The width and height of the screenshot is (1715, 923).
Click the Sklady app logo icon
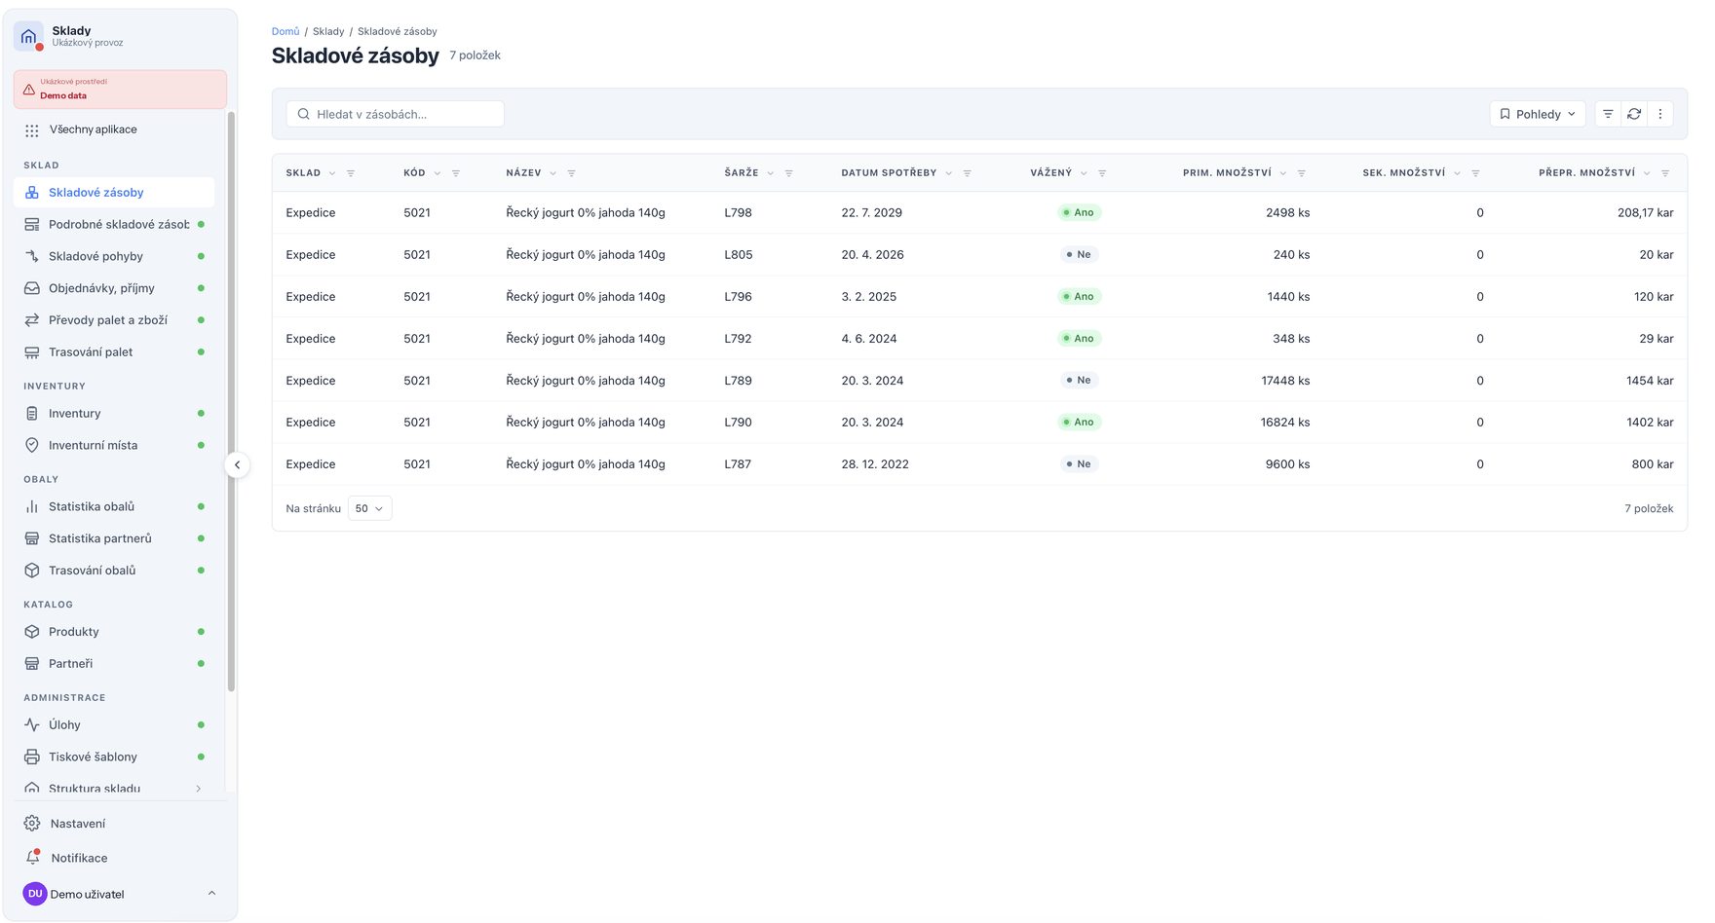click(x=28, y=36)
